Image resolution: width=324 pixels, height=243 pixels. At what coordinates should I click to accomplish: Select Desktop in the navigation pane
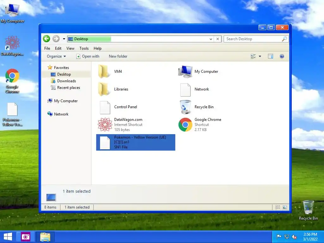pos(64,74)
